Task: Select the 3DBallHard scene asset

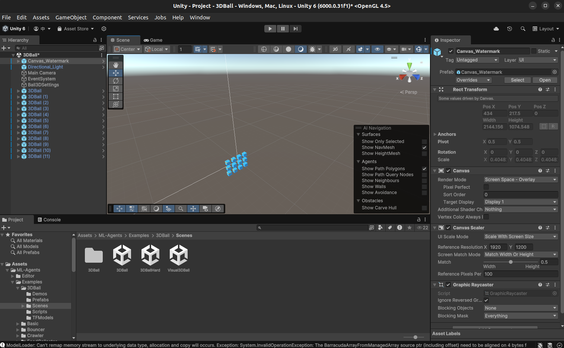Action: point(150,258)
